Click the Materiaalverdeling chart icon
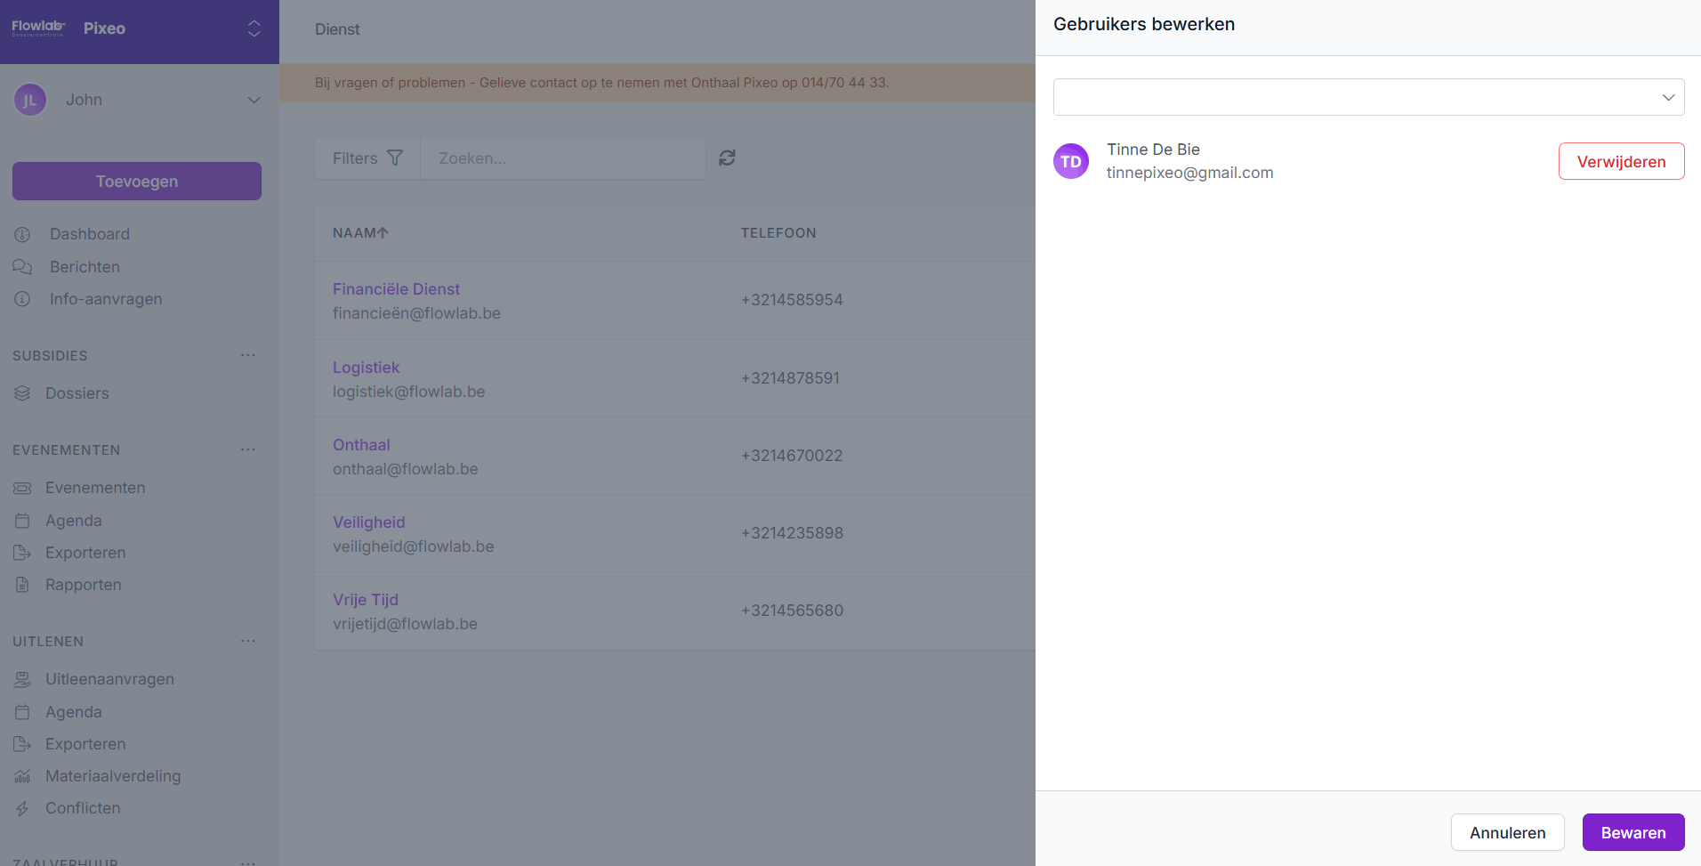Screen dimensions: 1701x866 coord(22,776)
